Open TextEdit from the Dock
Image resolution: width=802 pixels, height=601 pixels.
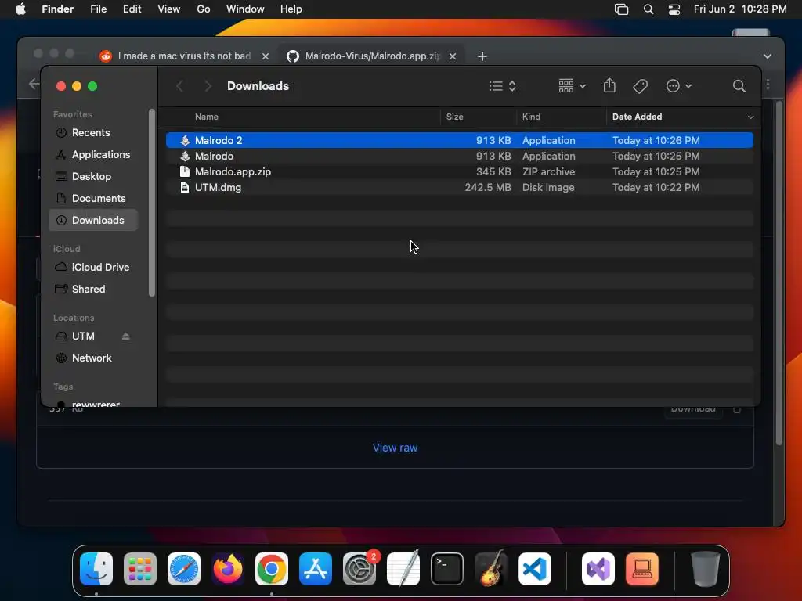click(x=403, y=569)
